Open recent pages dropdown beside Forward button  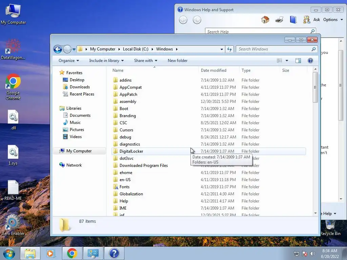coord(74,49)
